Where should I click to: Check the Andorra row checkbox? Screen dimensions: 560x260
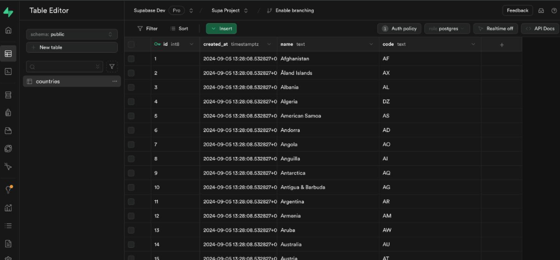point(131,130)
